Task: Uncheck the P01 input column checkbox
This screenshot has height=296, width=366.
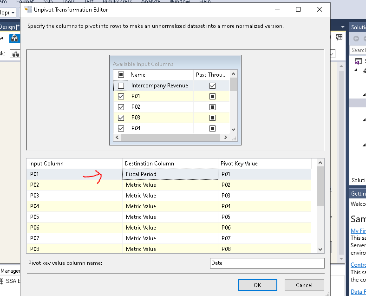Action: pos(121,96)
